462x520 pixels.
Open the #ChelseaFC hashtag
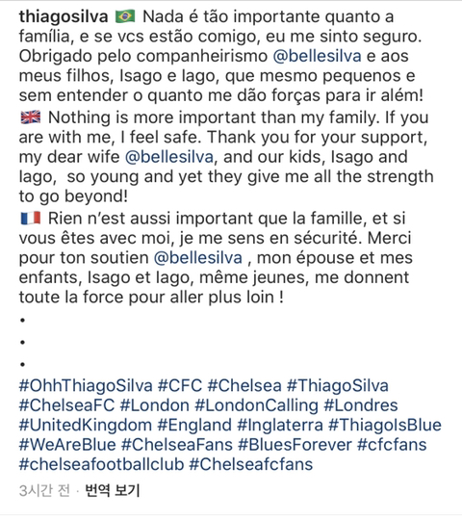pyautogui.click(x=66, y=405)
